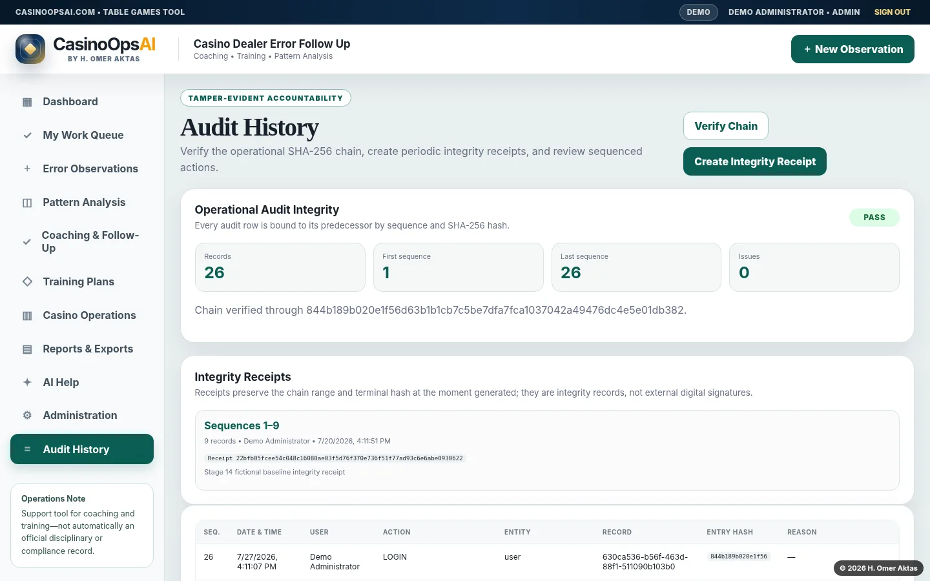Open the Dashboard page
The height and width of the screenshot is (581, 930).
pyautogui.click(x=82, y=102)
